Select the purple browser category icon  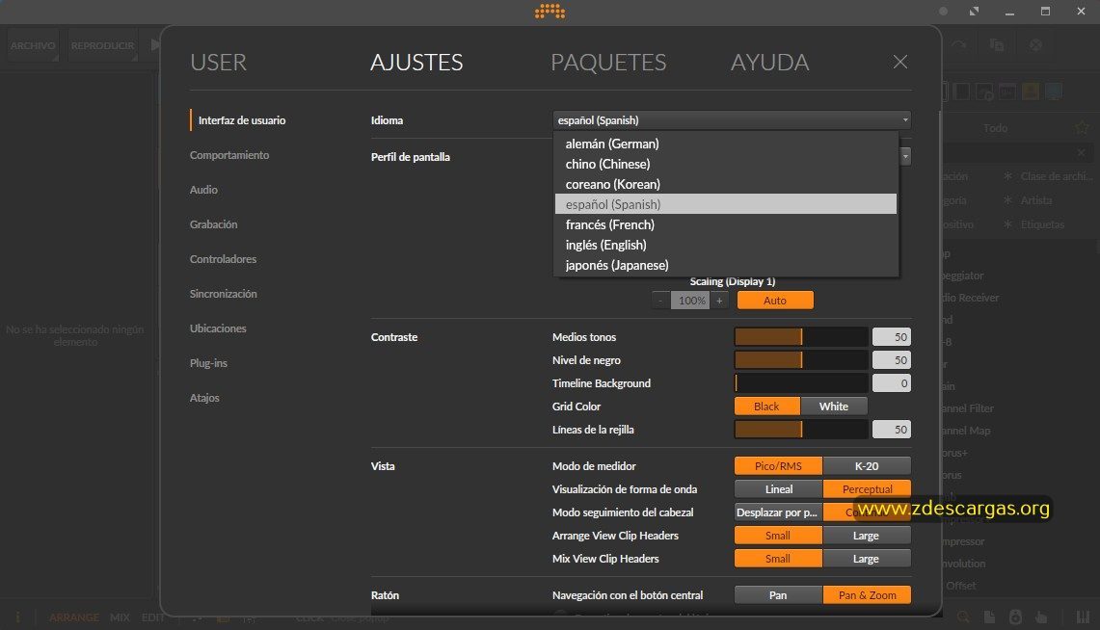click(1007, 92)
